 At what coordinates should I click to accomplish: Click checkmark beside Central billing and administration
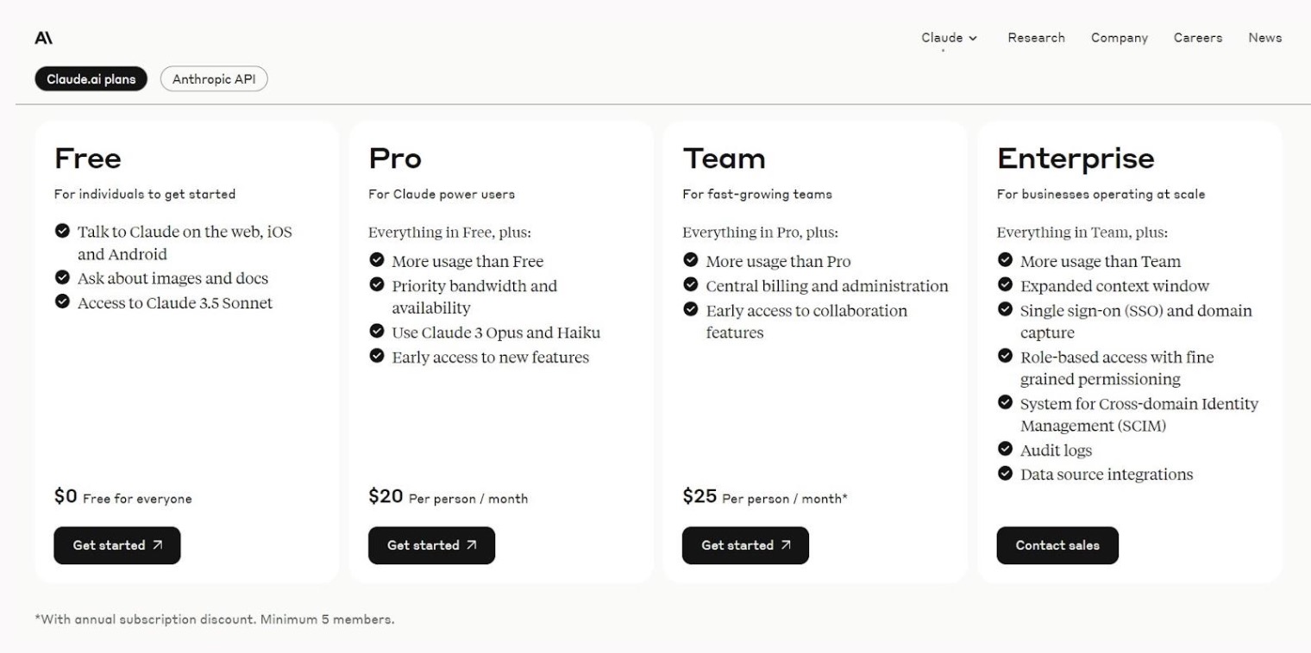690,284
